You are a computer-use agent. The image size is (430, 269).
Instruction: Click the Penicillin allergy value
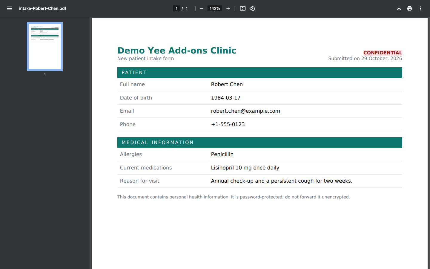[222, 154]
